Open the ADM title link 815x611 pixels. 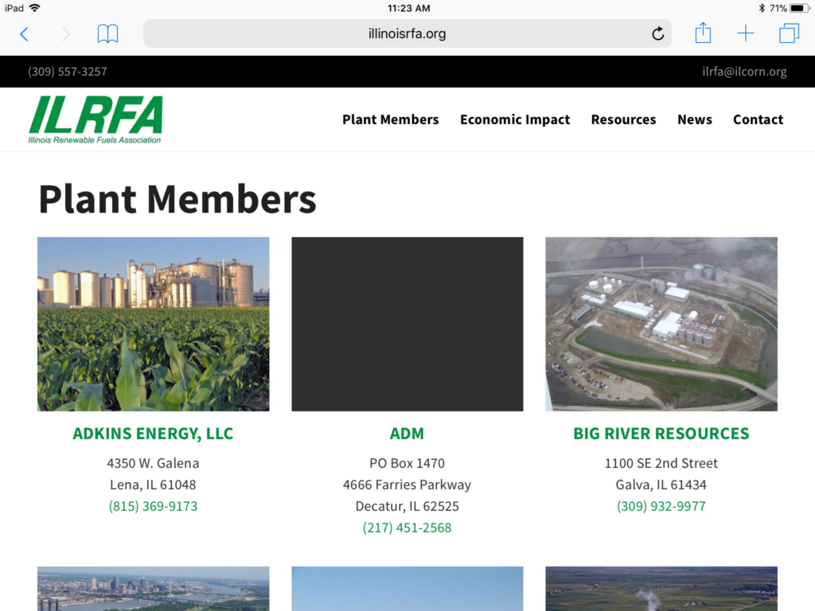point(407,434)
